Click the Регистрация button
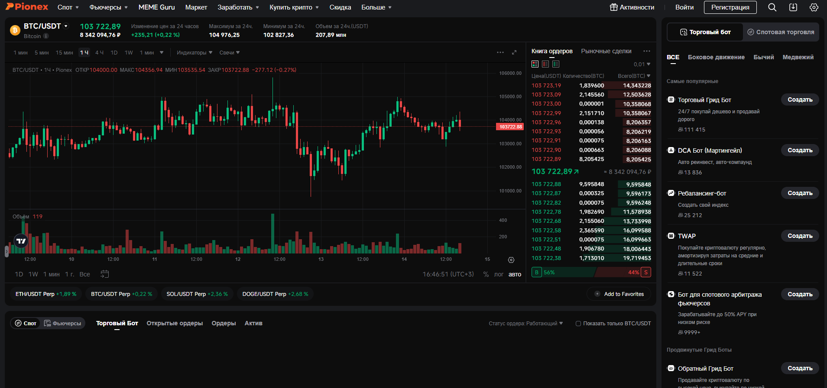Screen dimensions: 827x388 pyautogui.click(x=730, y=7)
